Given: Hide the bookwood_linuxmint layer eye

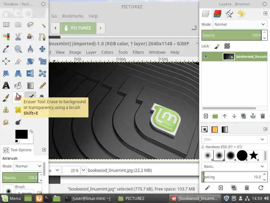Looking at the screenshot, I should pyautogui.click(x=206, y=57).
